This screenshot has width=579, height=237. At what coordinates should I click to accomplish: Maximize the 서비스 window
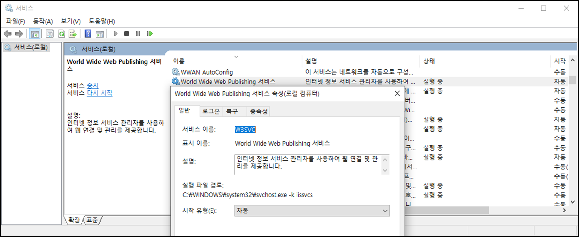pos(544,8)
